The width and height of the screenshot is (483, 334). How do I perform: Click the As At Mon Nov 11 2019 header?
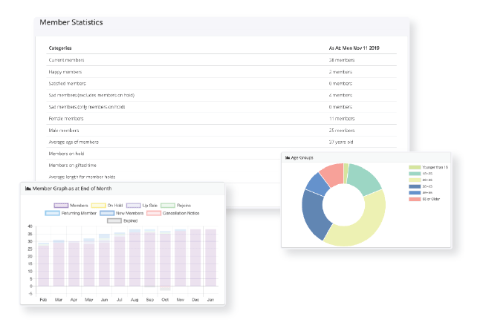pyautogui.click(x=354, y=48)
